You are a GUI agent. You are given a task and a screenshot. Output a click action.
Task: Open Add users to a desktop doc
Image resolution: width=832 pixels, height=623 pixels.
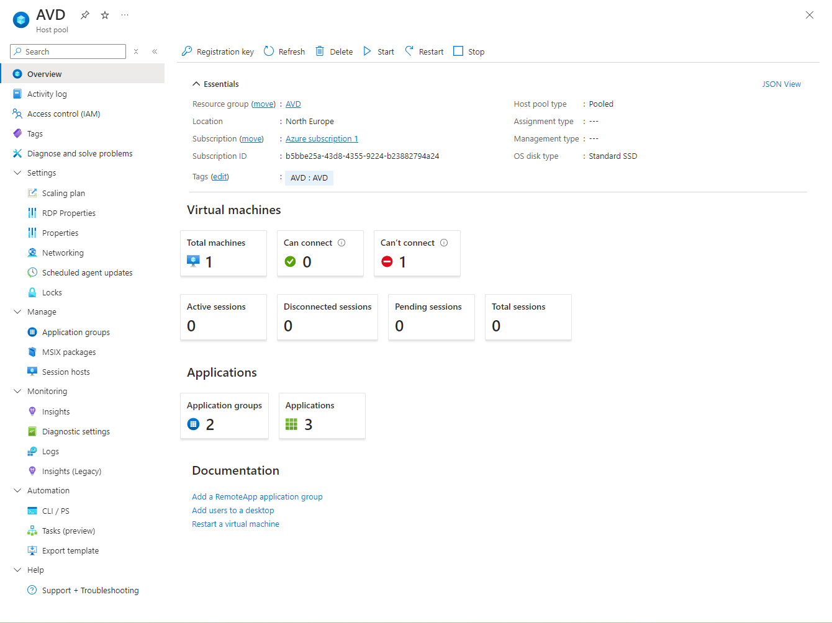(233, 510)
